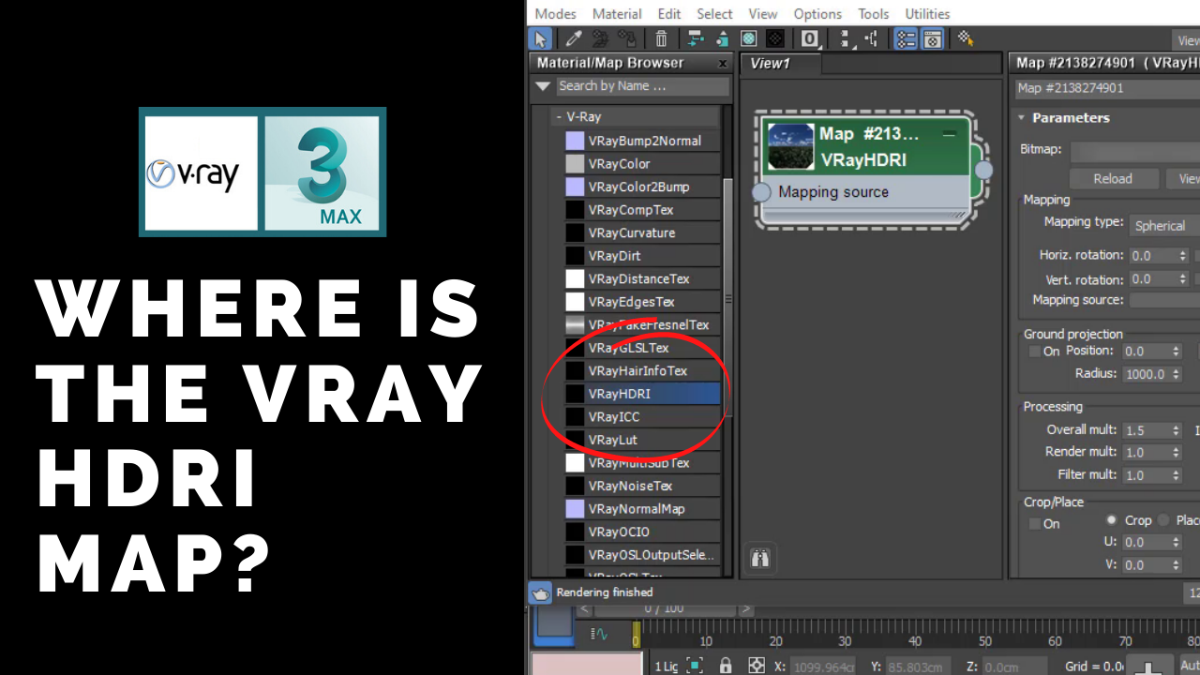Click the VRayHDRI node output socket
This screenshot has height=675, width=1200.
click(x=983, y=171)
